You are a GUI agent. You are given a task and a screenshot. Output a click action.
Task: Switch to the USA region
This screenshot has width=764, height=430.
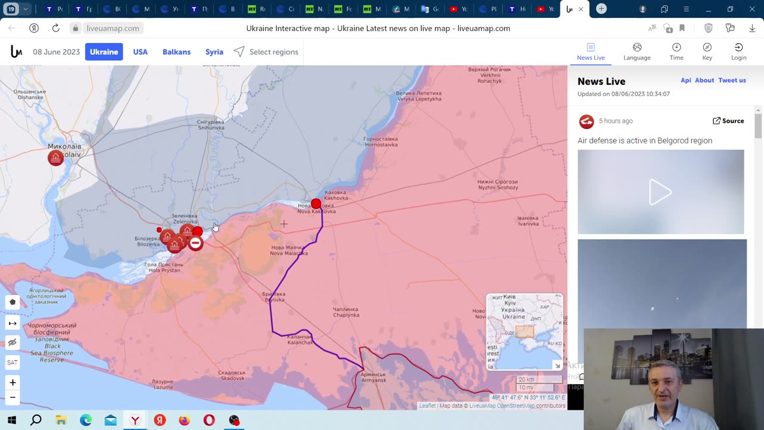140,52
